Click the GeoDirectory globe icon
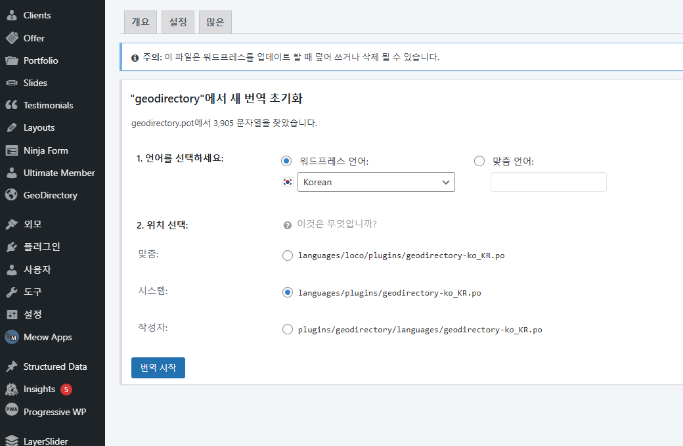 tap(12, 195)
